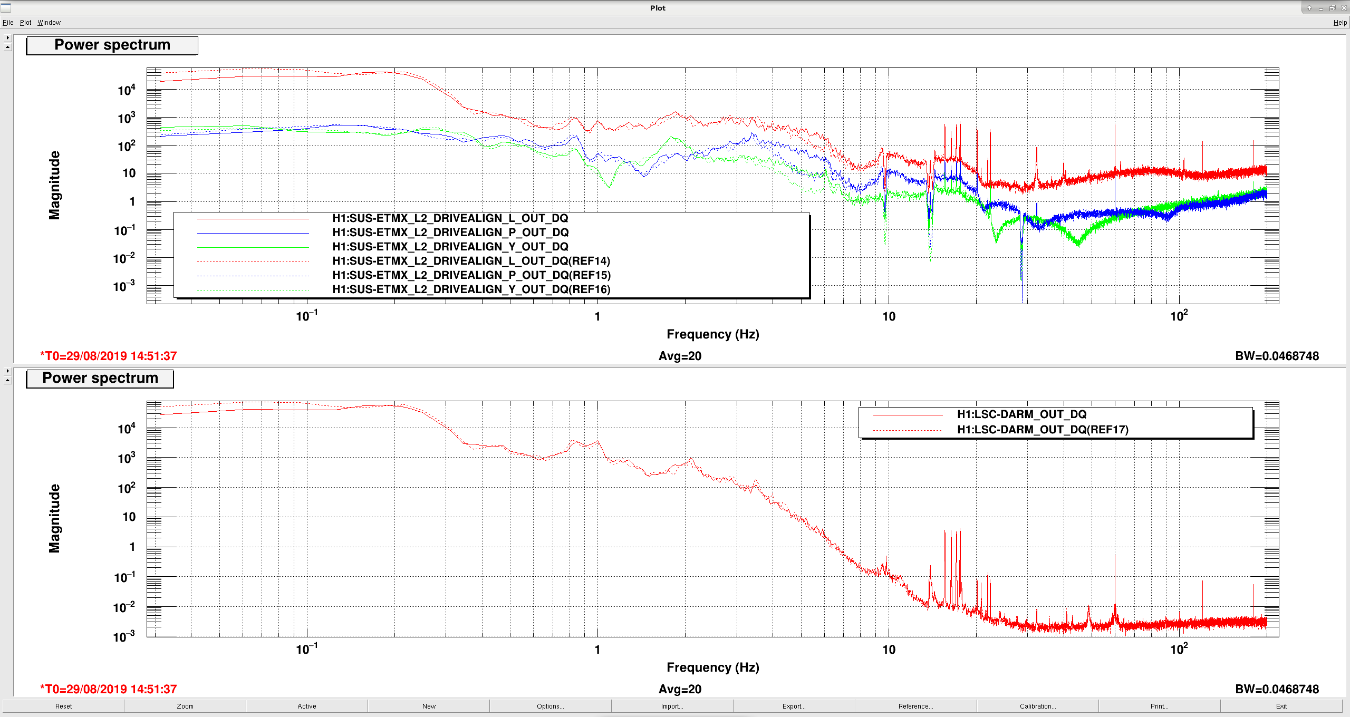The width and height of the screenshot is (1350, 717).
Task: Select the red DRIVEALIGN_L_OUT_DQ legend line
Action: point(253,218)
